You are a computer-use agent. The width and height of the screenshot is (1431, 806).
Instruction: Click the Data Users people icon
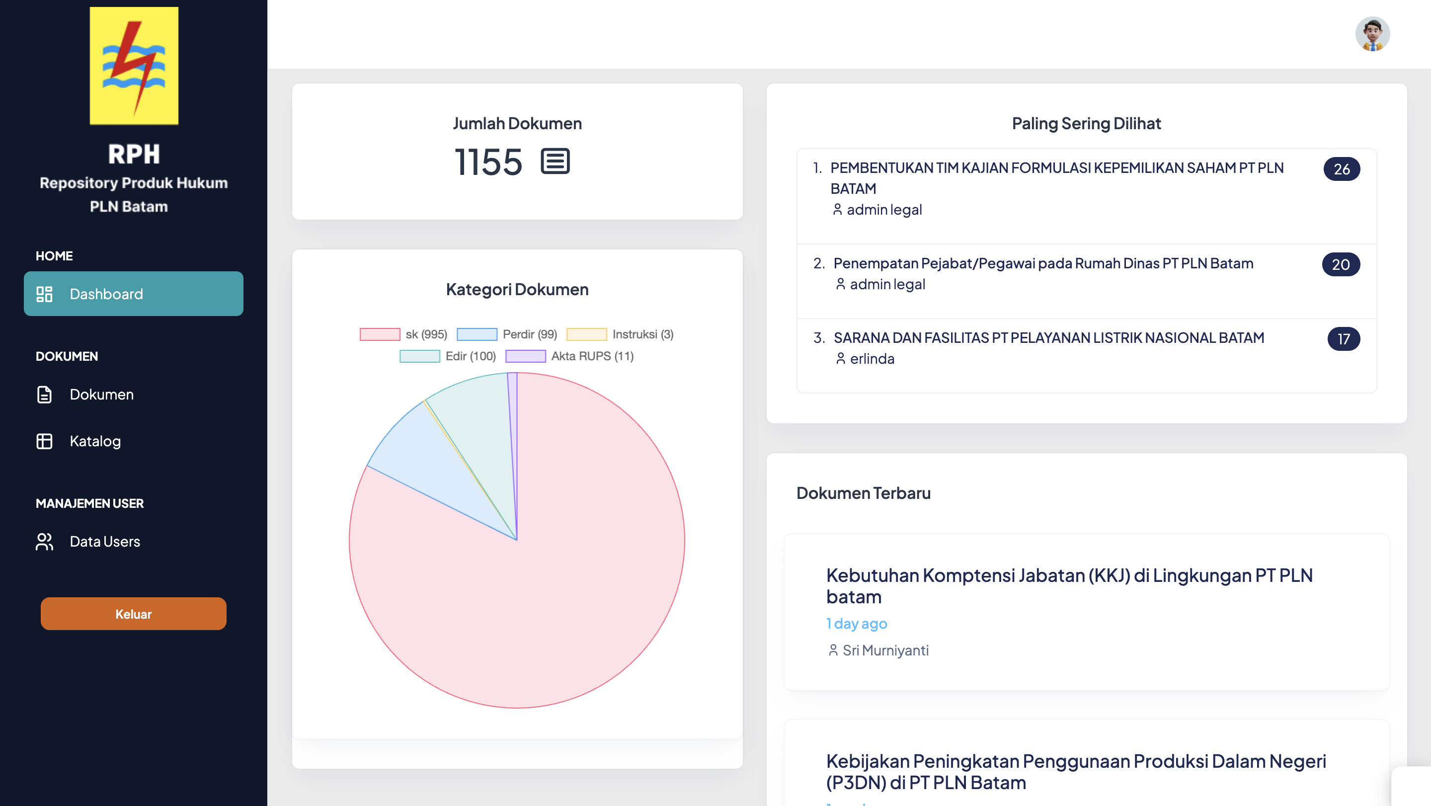click(x=44, y=542)
